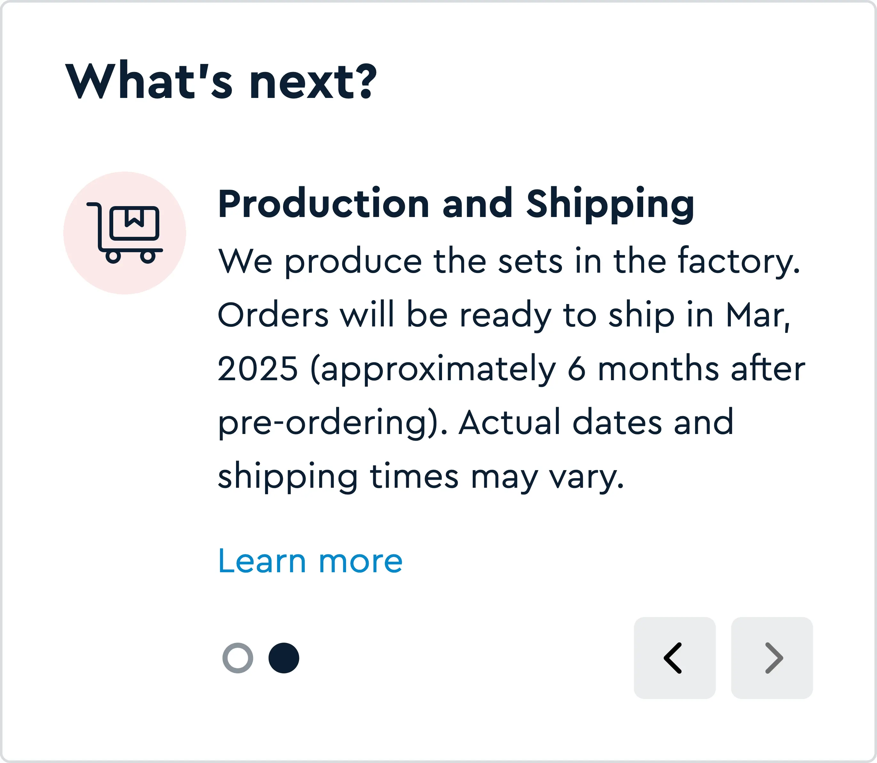This screenshot has width=877, height=763.
Task: Click the word "Orders" in the description
Action: click(273, 315)
